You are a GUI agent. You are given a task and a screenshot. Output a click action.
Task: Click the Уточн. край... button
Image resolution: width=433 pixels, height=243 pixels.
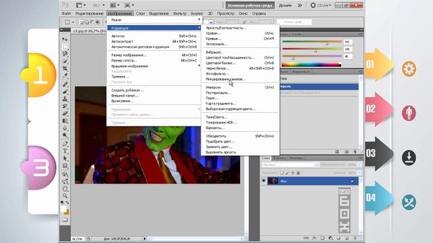coord(294,22)
